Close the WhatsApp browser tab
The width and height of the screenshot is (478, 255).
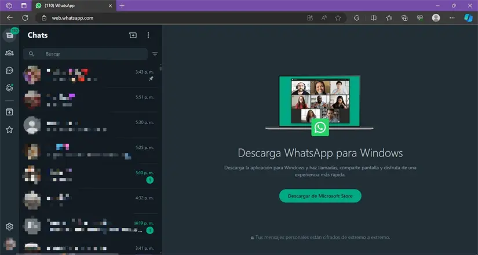tap(110, 5)
